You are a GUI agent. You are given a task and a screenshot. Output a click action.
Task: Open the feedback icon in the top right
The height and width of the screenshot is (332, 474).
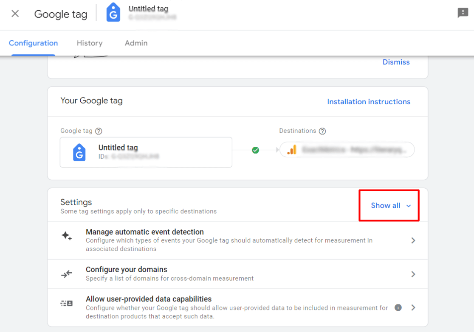[462, 14]
